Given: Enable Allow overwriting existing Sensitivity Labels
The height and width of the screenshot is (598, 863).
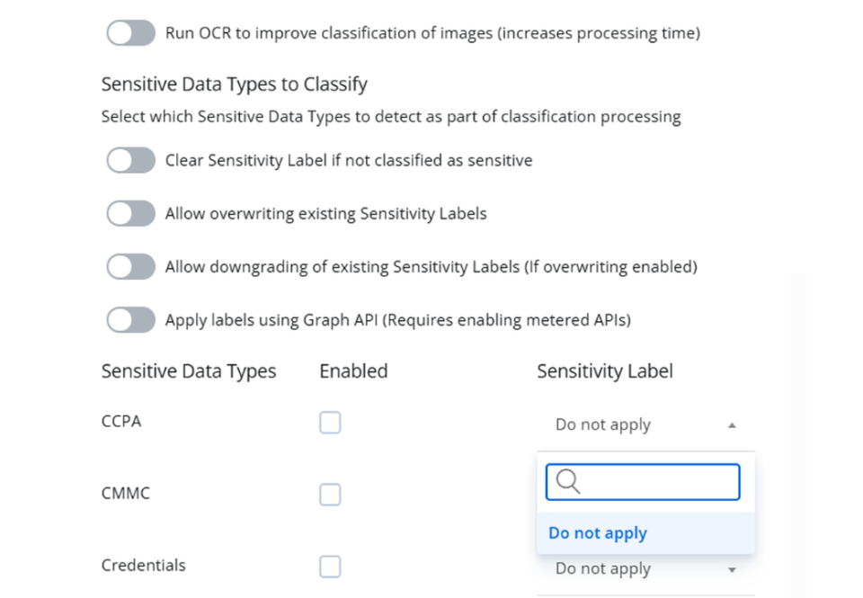Looking at the screenshot, I should click(x=130, y=213).
